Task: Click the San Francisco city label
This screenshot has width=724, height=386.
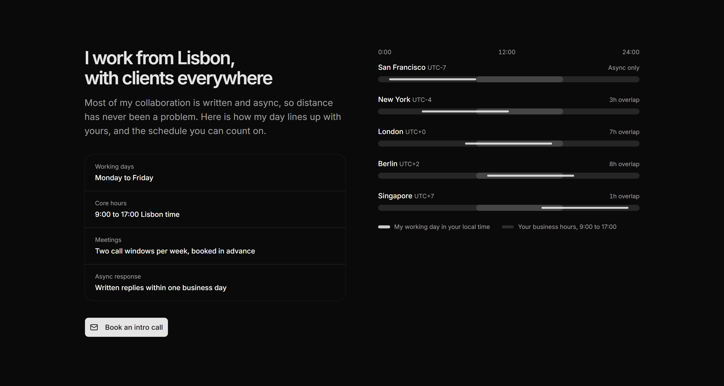Action: pos(402,67)
